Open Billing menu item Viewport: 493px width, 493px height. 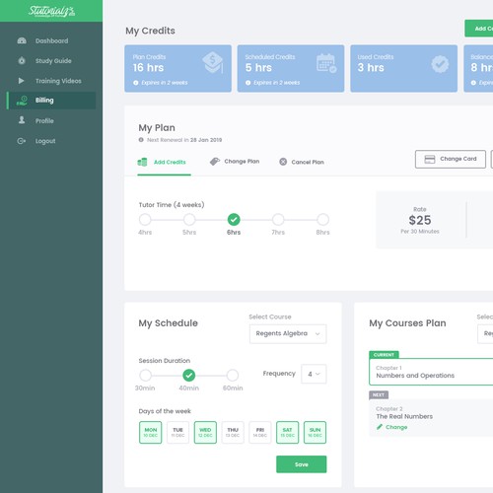click(x=51, y=101)
